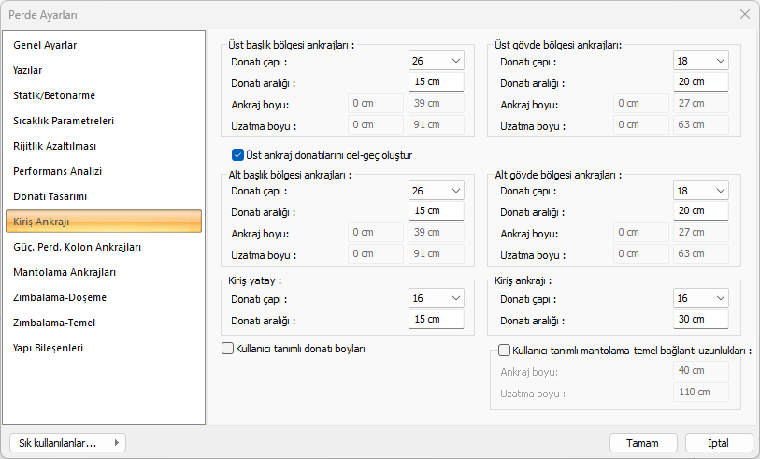Open Kiriş yatay Donatı çapı dropdown
The height and width of the screenshot is (459, 760).
pos(437,298)
